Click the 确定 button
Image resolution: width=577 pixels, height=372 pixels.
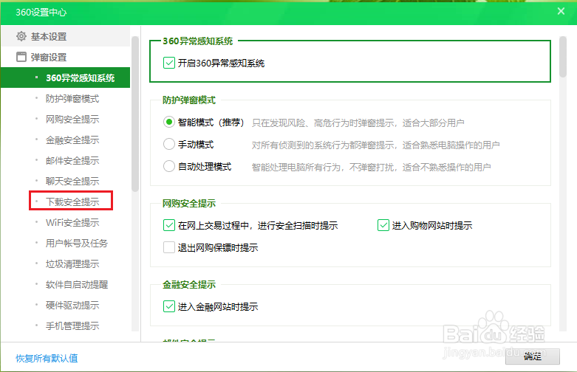pos(533,356)
